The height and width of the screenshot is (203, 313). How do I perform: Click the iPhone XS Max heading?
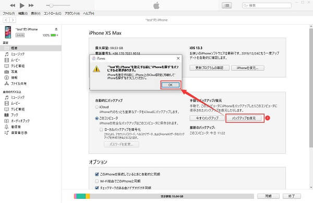105,33
